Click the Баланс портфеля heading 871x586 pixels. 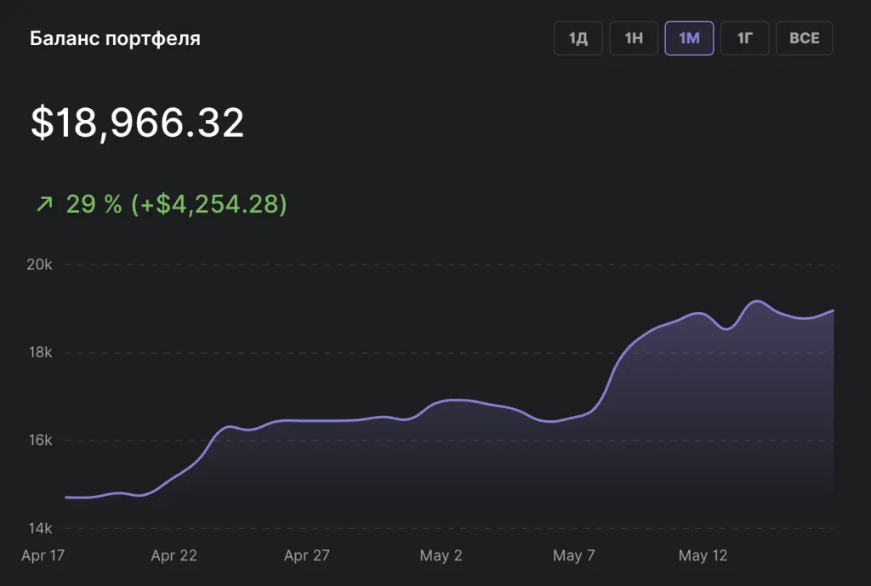(x=115, y=39)
